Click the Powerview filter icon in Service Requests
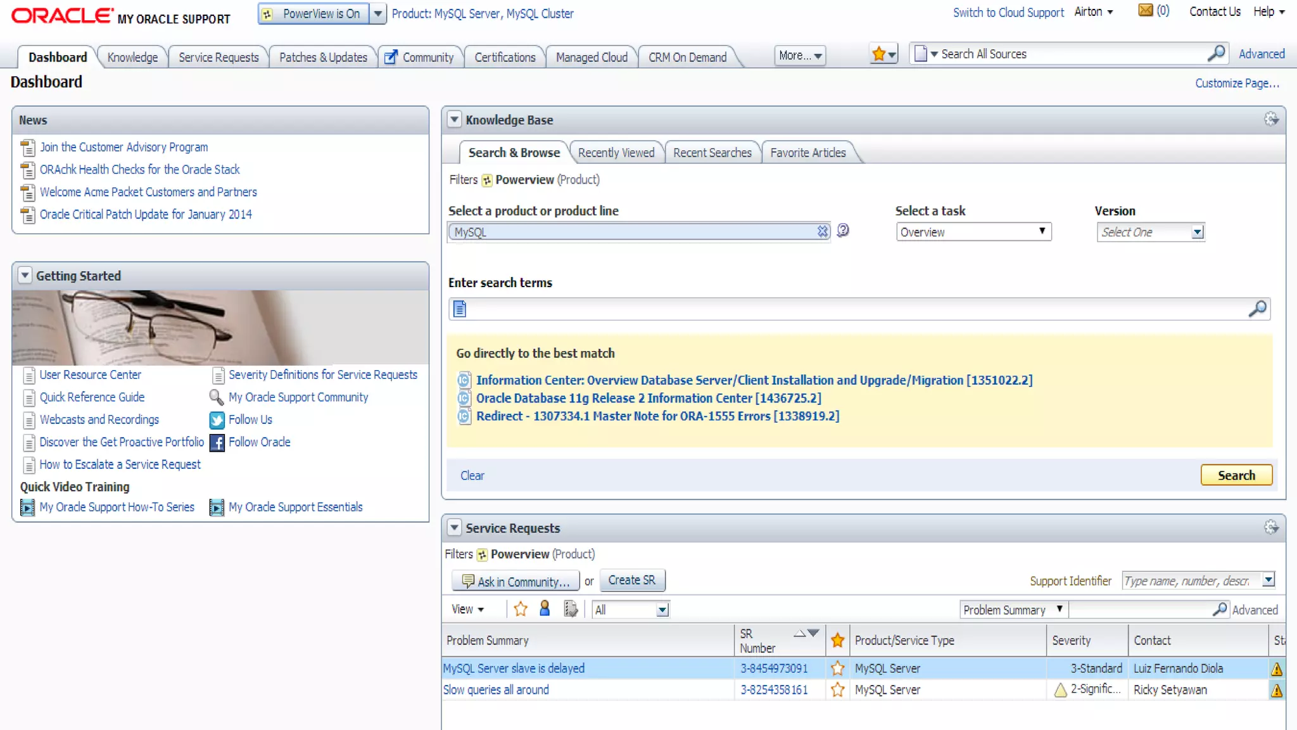The width and height of the screenshot is (1297, 730). pyautogui.click(x=482, y=555)
